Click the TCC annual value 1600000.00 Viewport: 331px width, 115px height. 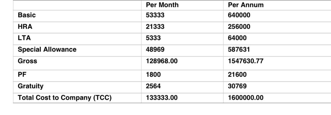coord(246,98)
